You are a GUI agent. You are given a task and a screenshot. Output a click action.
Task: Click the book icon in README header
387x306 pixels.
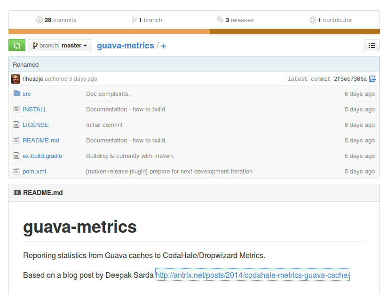tap(17, 193)
